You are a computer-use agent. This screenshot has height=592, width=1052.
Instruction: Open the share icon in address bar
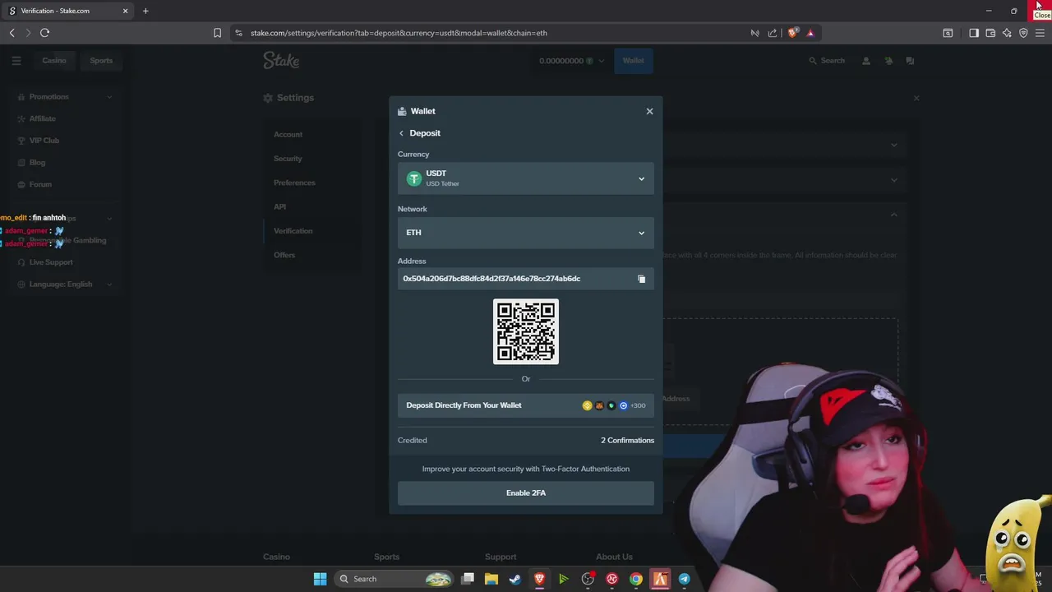click(773, 33)
